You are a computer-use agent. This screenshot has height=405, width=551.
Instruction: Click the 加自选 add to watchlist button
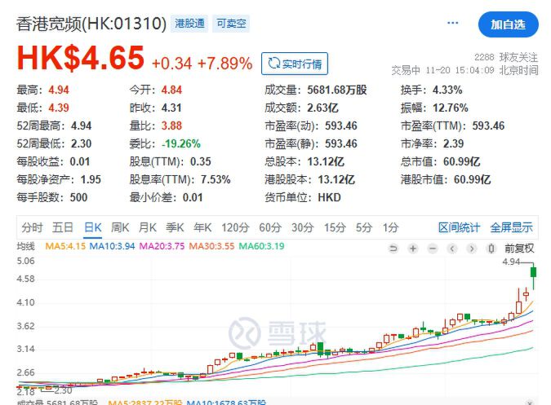click(x=508, y=24)
